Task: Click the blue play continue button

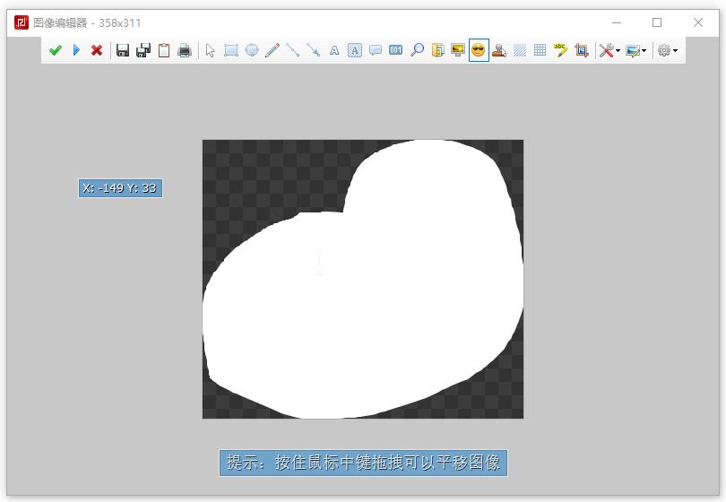Action: click(x=76, y=51)
